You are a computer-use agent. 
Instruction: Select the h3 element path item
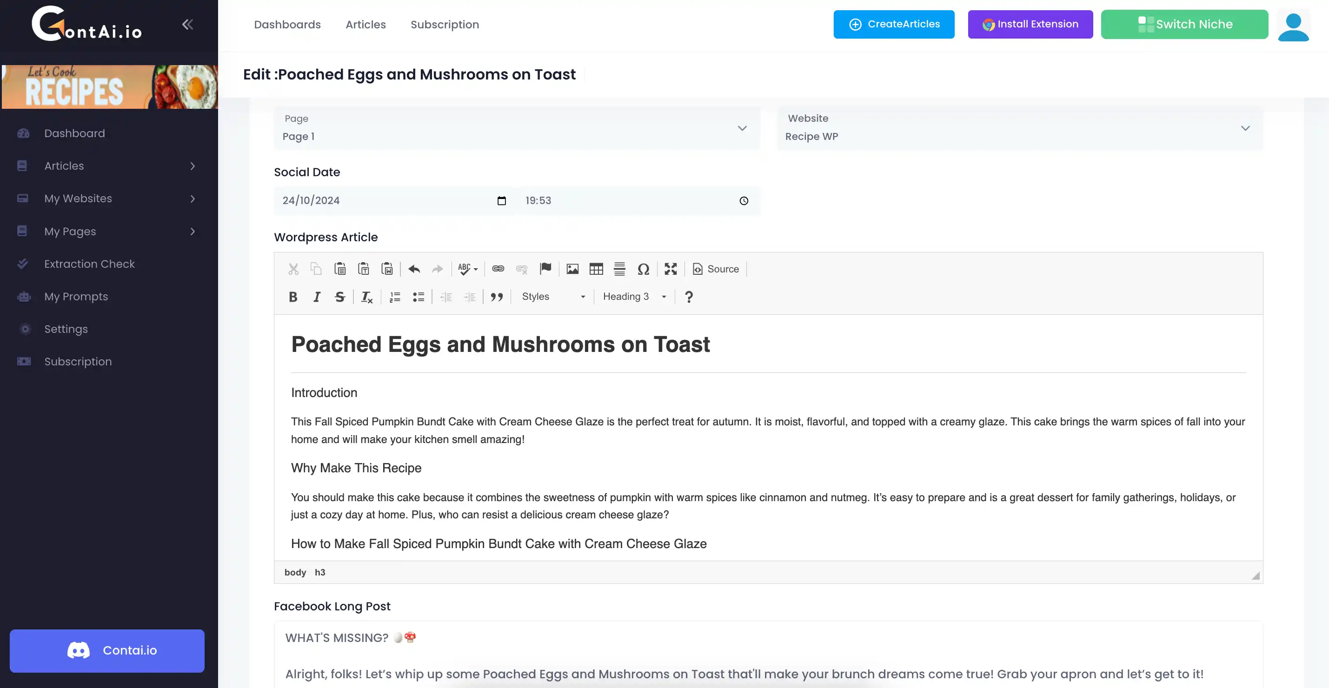tap(320, 572)
